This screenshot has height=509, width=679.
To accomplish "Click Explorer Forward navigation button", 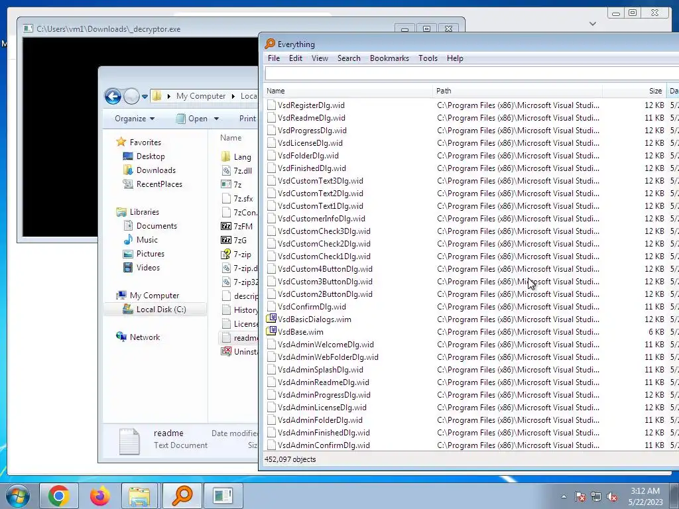I will pos(131,96).
